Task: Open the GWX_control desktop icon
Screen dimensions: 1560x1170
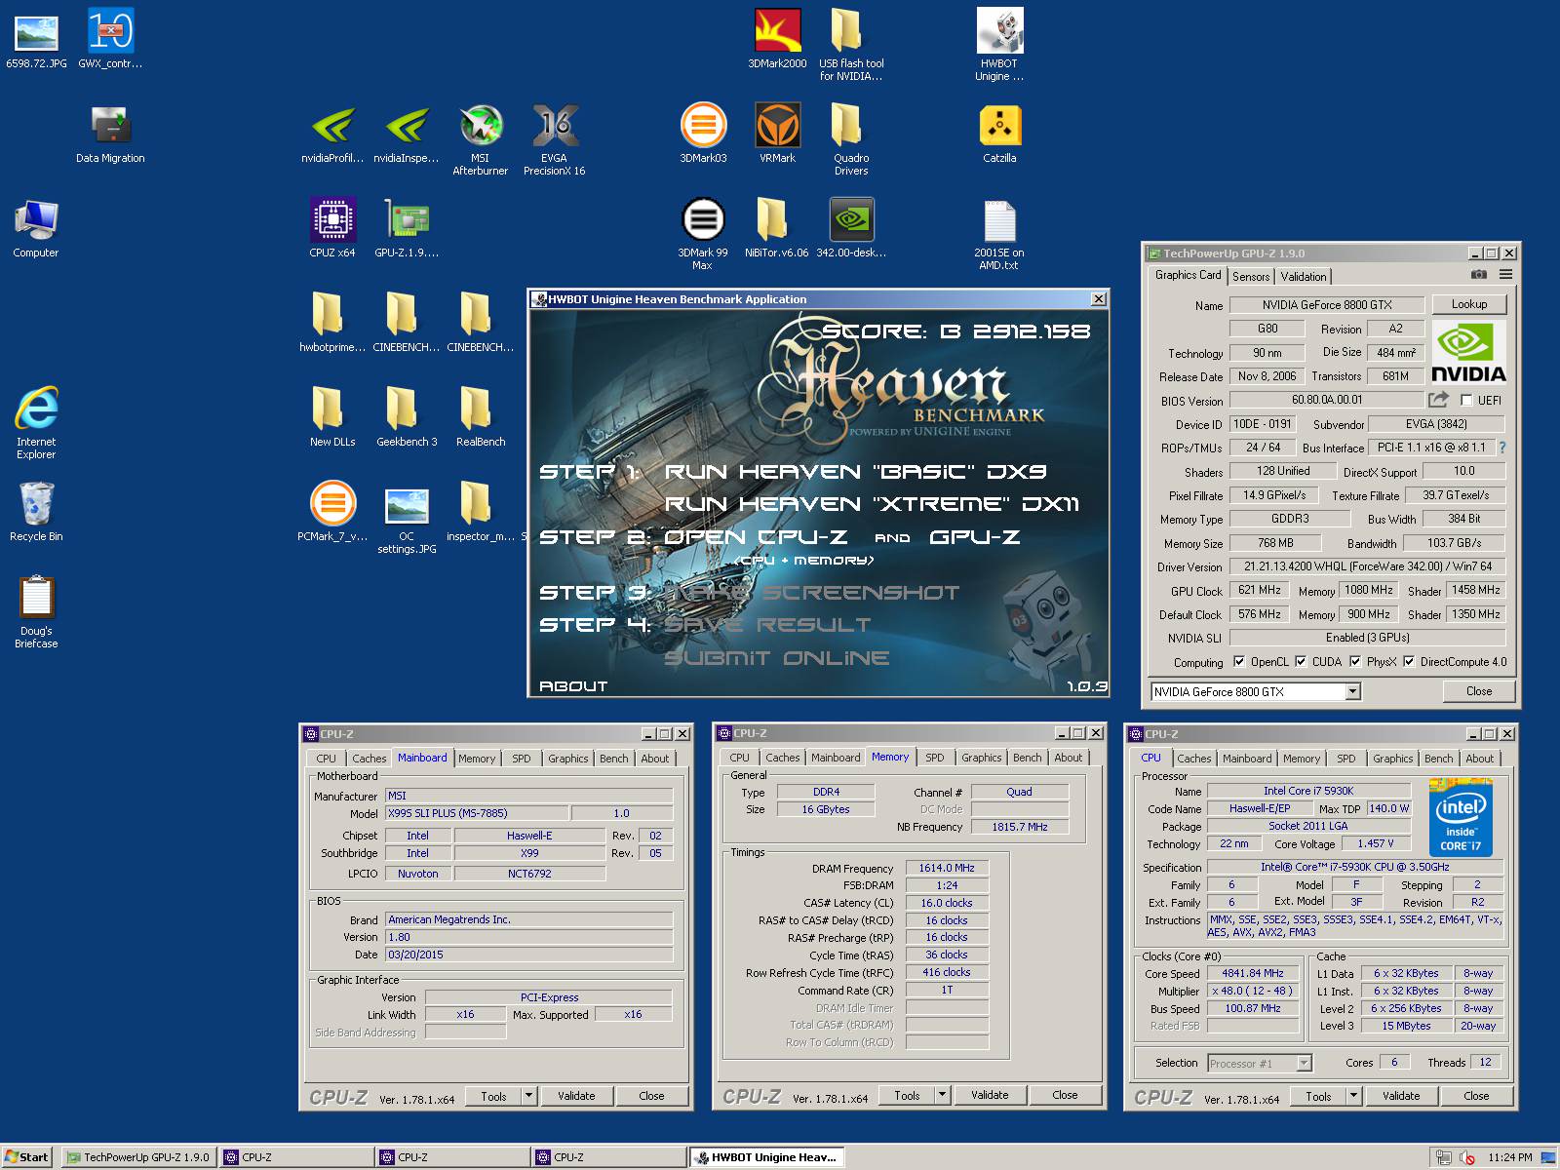Action: [x=110, y=39]
